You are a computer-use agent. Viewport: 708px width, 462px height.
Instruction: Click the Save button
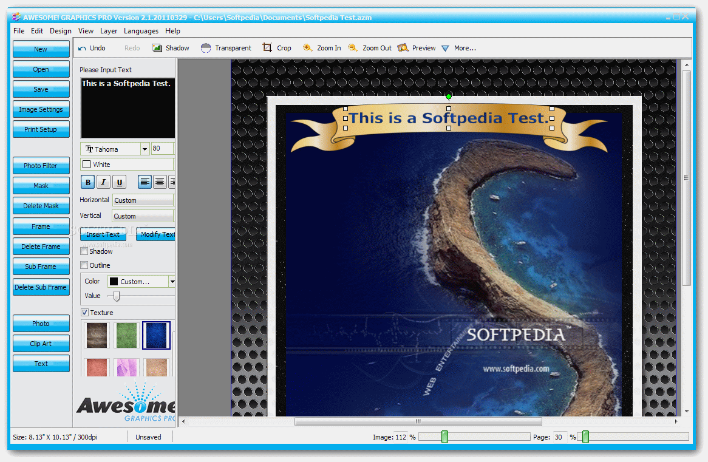(41, 89)
